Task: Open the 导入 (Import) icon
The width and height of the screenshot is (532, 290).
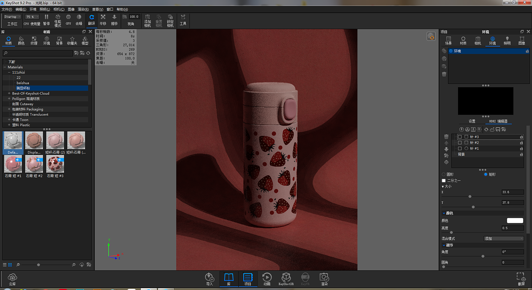Action: [209, 277]
